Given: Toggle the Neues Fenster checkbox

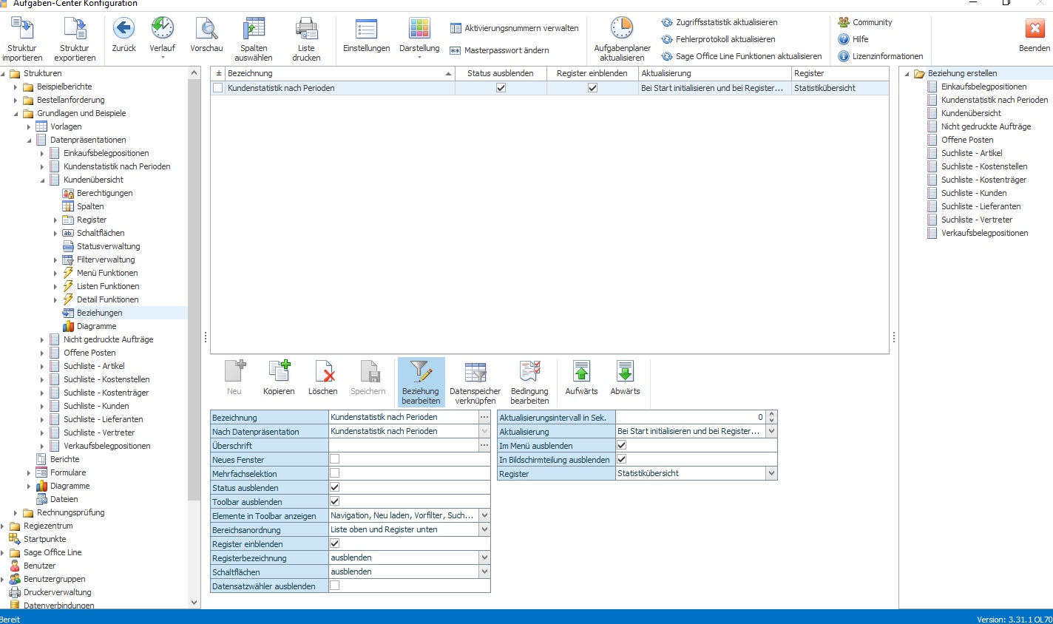Looking at the screenshot, I should point(334,459).
